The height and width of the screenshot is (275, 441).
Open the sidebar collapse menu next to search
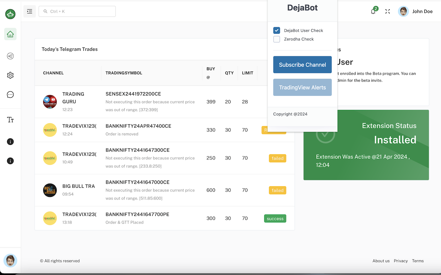(x=30, y=11)
